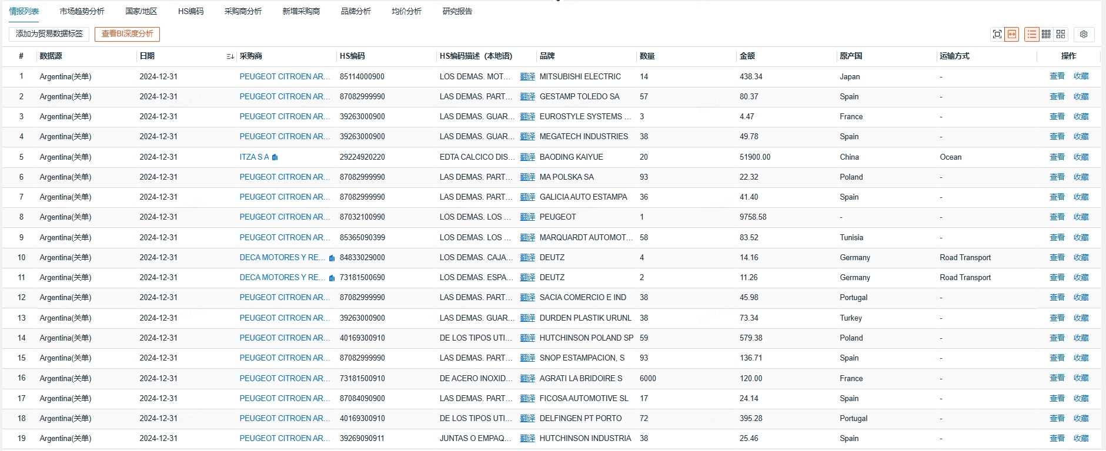Click the HS编码 column header

[352, 56]
